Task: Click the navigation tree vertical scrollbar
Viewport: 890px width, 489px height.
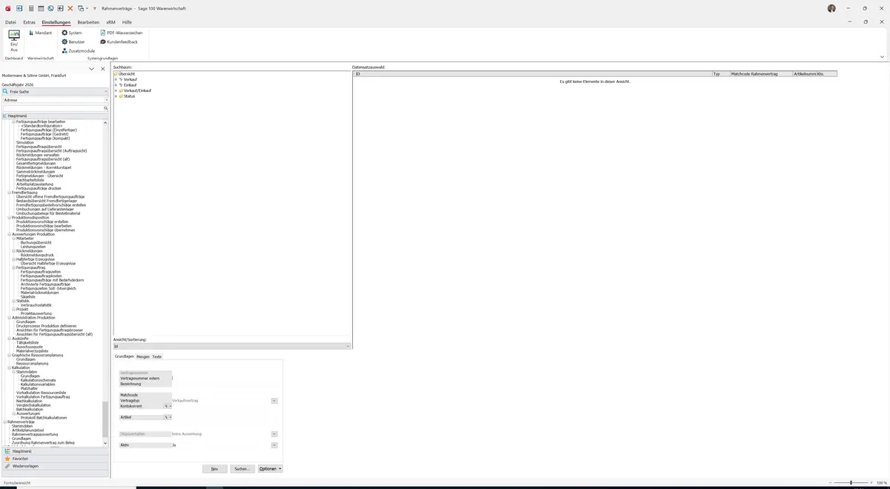Action: pyautogui.click(x=105, y=419)
